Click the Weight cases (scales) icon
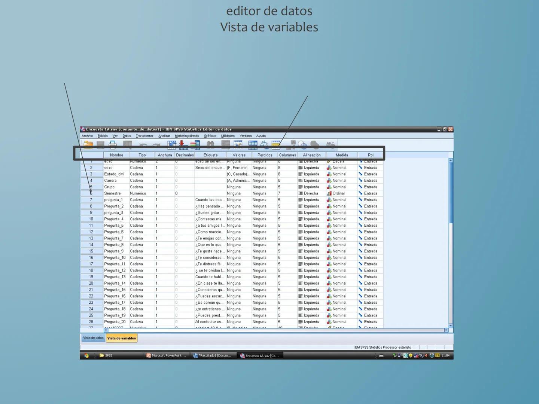The image size is (539, 404). tap(265, 144)
